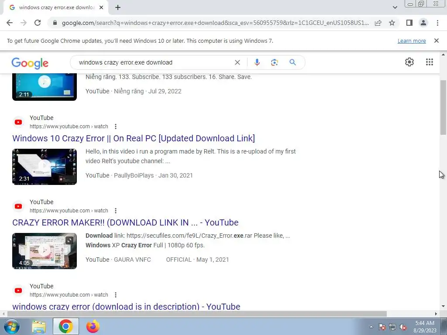
Task: Open Windows 10 Crazy Error On Real PC result
Action: 134,138
